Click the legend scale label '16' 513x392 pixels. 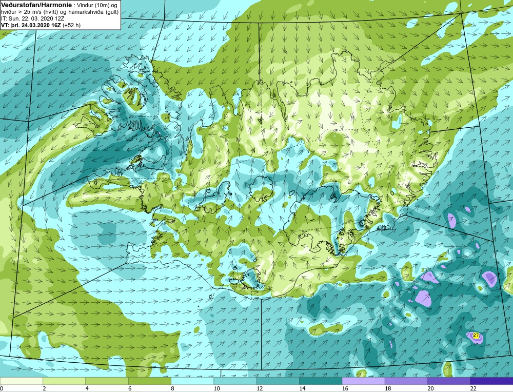point(345,388)
